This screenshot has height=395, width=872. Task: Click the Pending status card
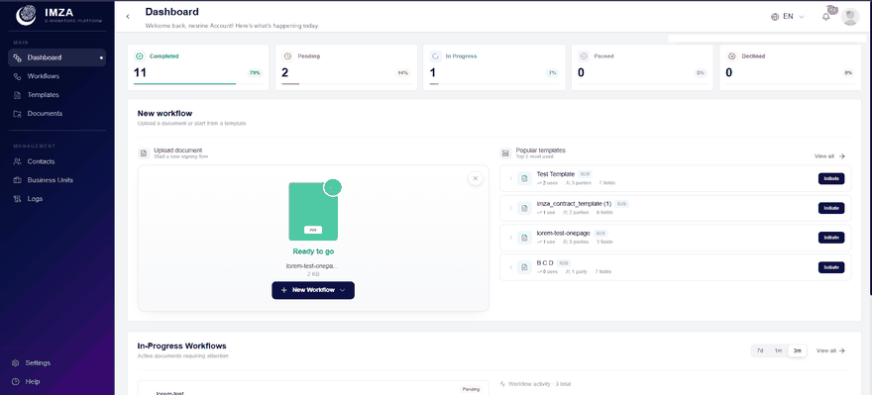[347, 67]
